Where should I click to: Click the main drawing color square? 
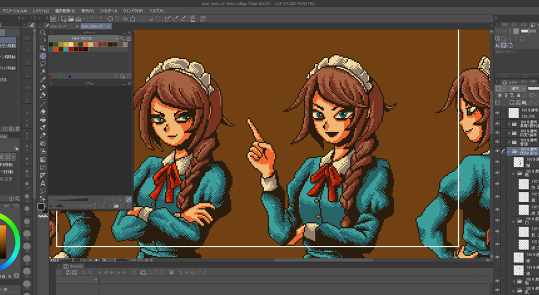(41, 207)
